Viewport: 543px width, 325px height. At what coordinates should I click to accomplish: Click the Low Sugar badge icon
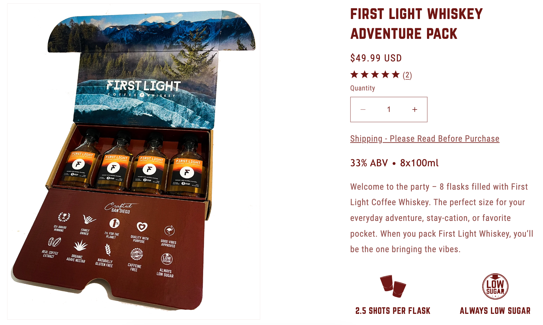[495, 286]
